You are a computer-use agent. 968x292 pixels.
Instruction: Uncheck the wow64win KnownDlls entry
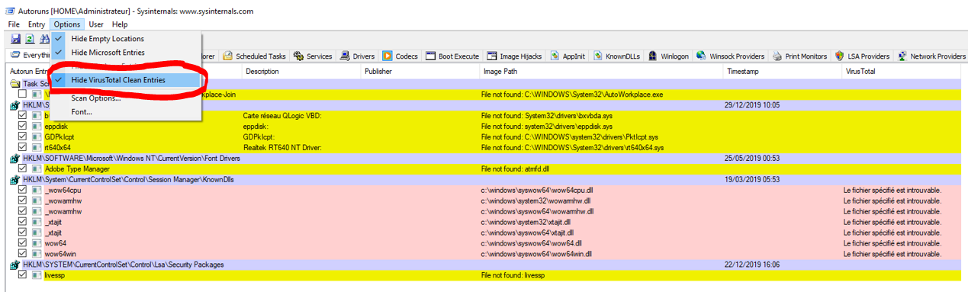click(23, 253)
